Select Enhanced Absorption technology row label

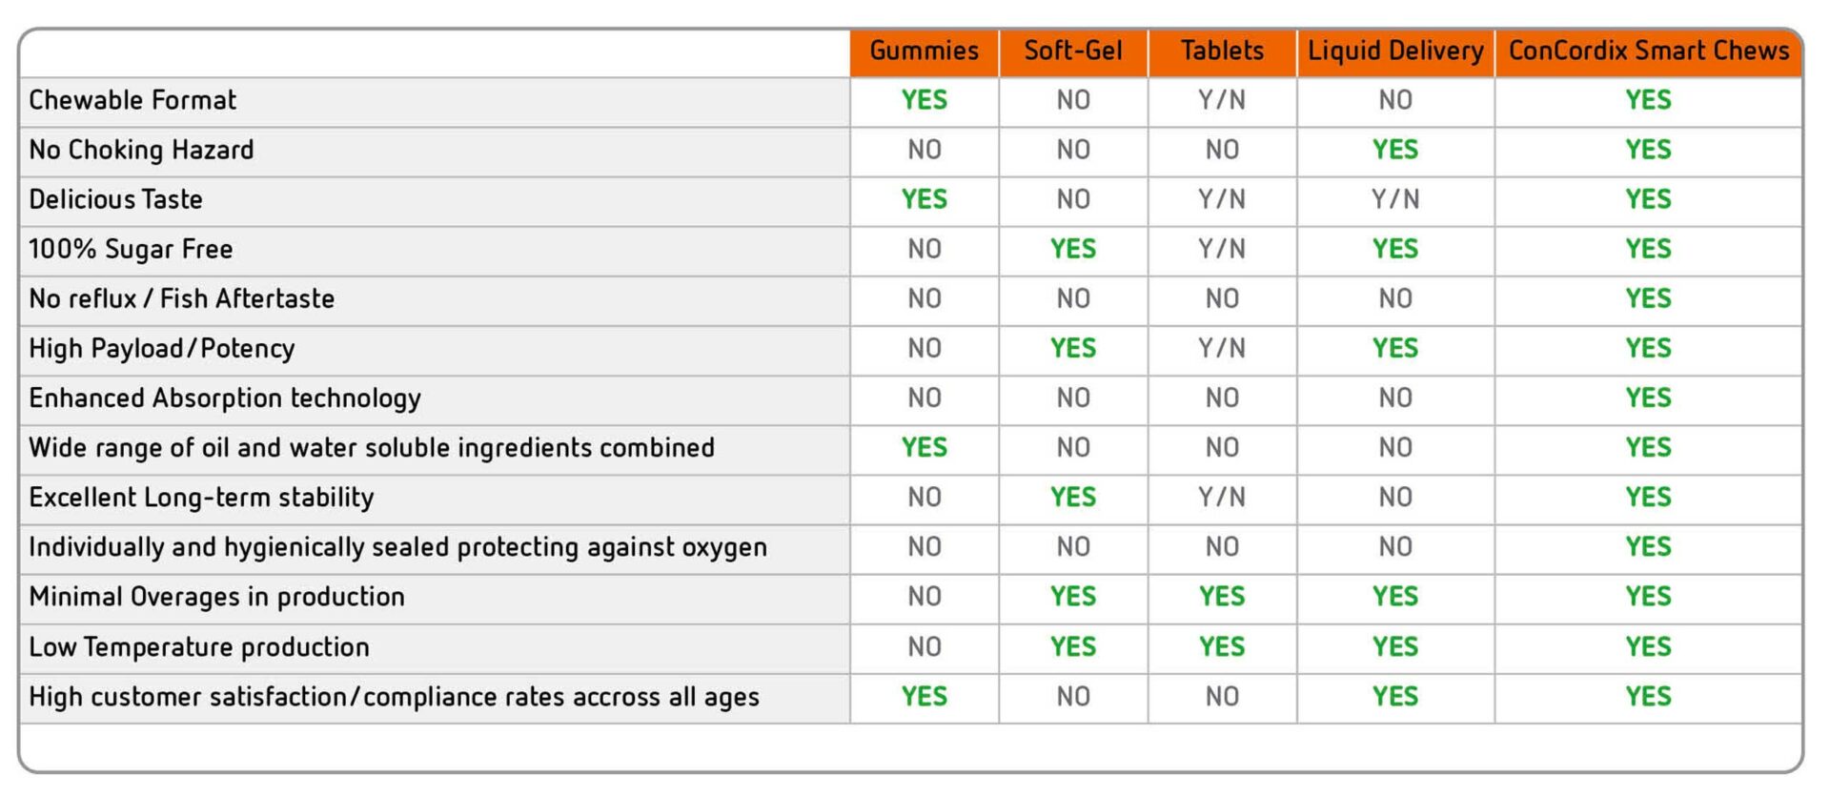[x=224, y=398]
